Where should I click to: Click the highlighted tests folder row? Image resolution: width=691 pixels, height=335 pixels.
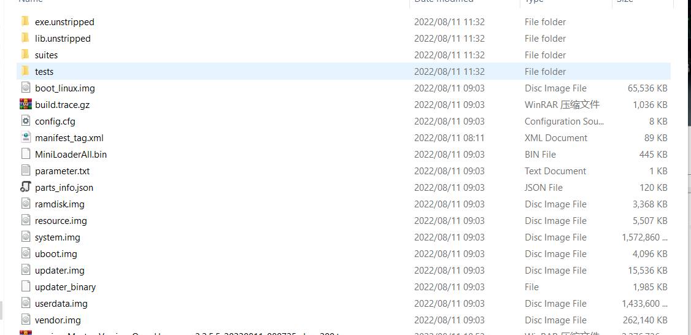coord(344,71)
